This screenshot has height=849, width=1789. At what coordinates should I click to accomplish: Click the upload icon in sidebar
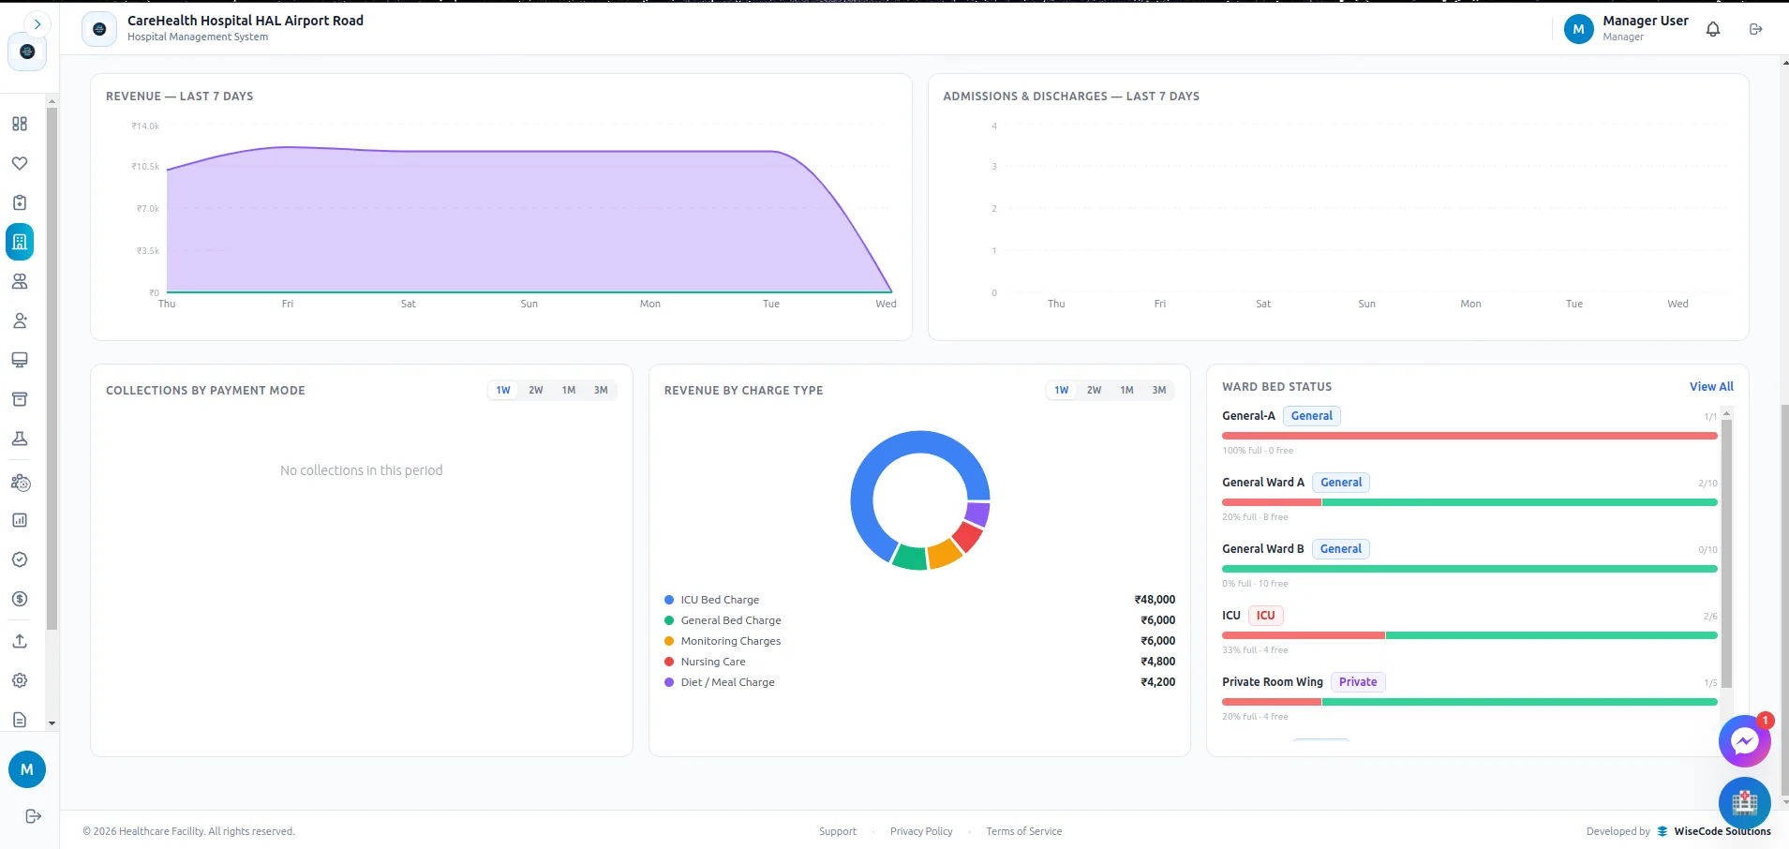click(x=20, y=641)
